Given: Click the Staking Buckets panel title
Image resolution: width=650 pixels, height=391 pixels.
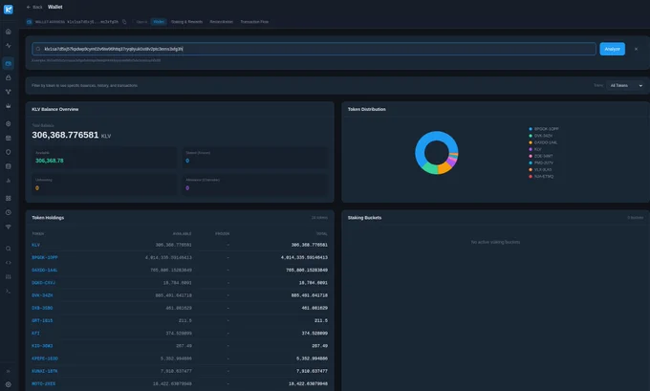Looking at the screenshot, I should coord(364,218).
